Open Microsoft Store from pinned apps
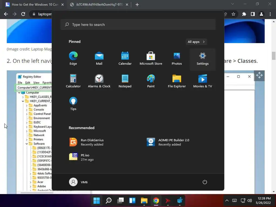Screen dimensions: 276x207 point(151,58)
